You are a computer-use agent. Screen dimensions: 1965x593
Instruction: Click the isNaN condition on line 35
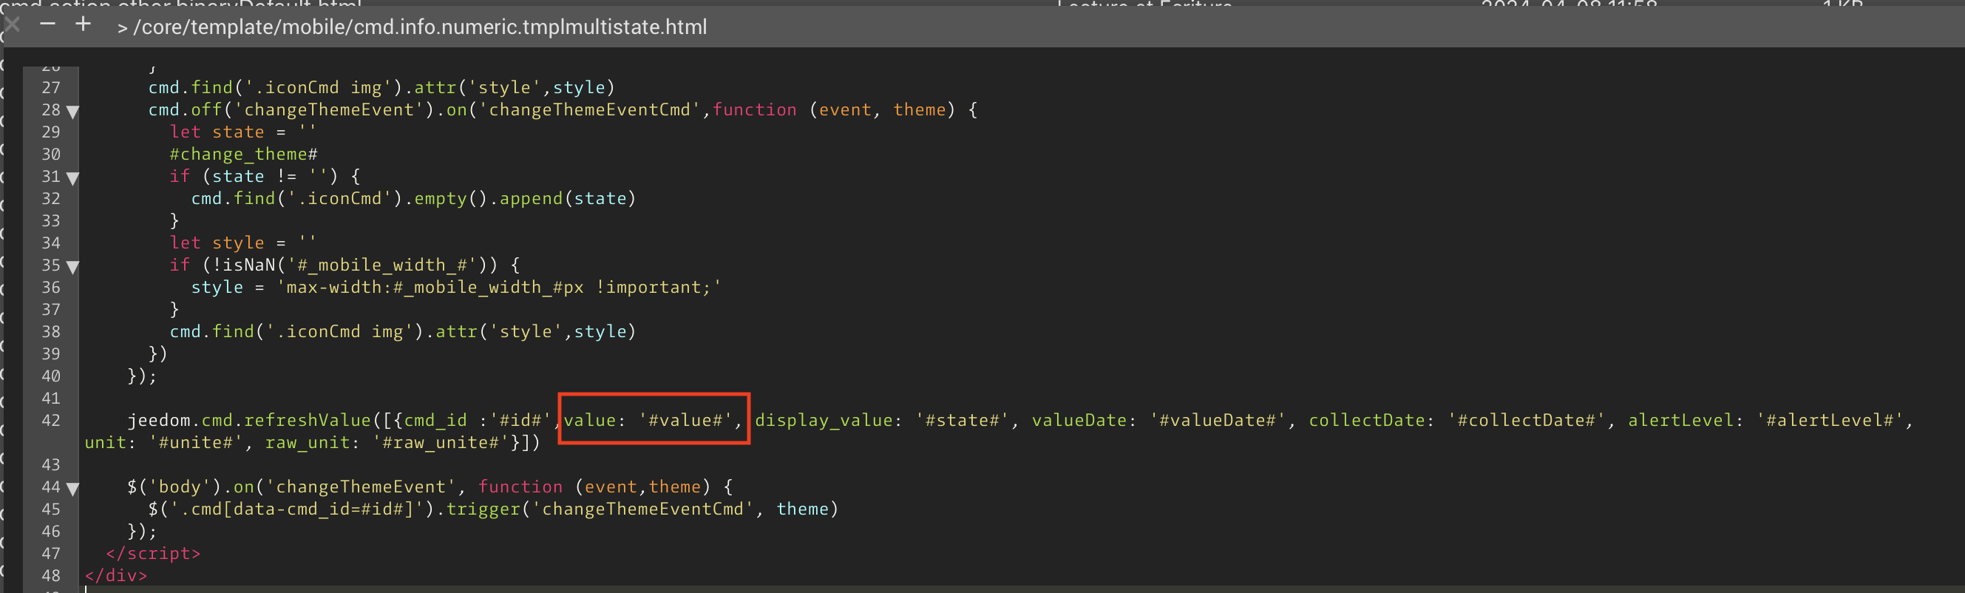point(350,265)
